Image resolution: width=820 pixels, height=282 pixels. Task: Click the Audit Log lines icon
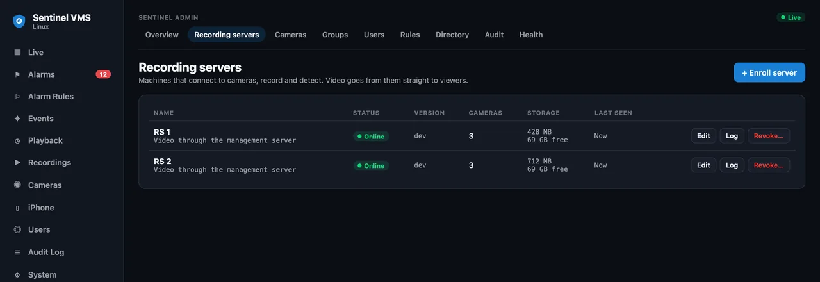[17, 253]
